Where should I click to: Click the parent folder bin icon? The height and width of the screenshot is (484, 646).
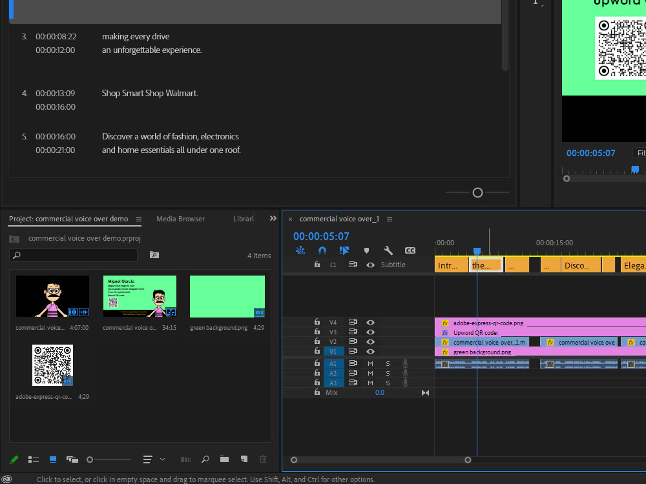[x=14, y=238]
